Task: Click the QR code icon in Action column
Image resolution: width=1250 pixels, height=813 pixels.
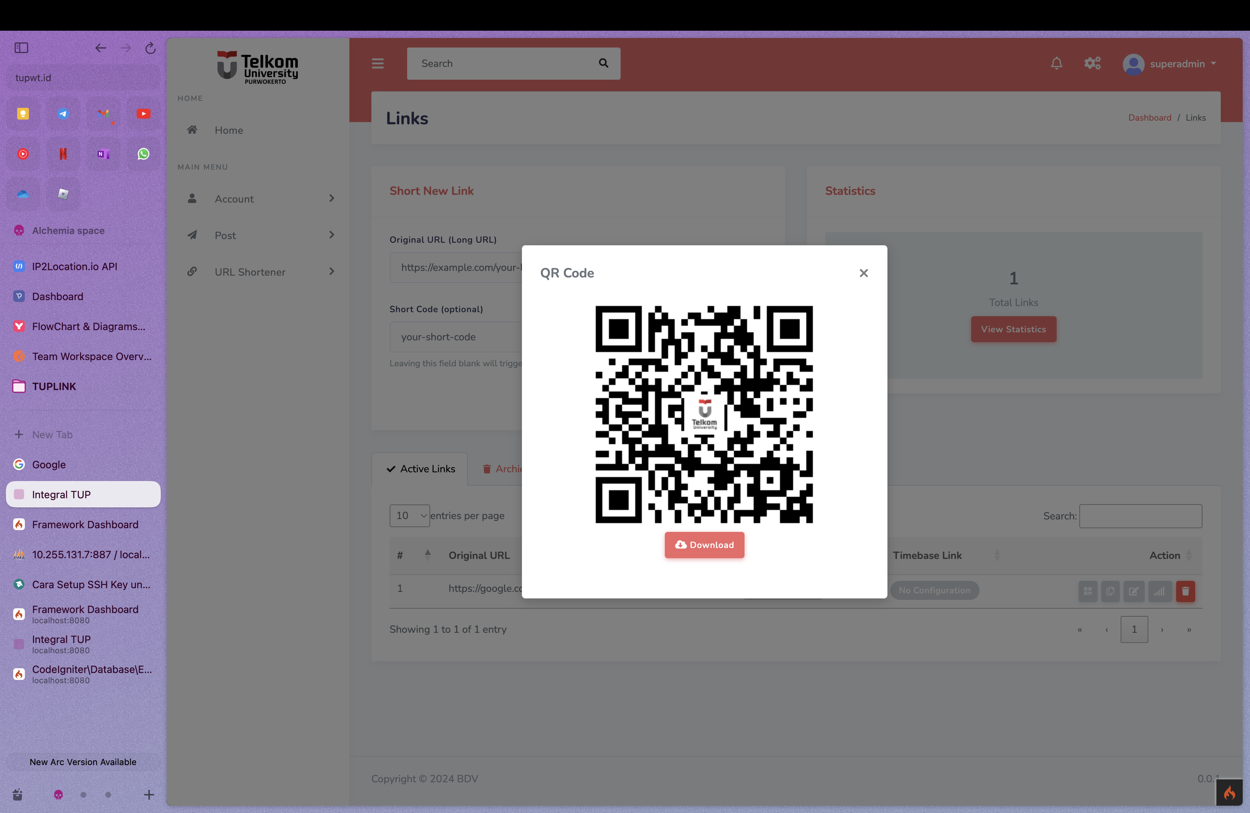Action: [1088, 591]
